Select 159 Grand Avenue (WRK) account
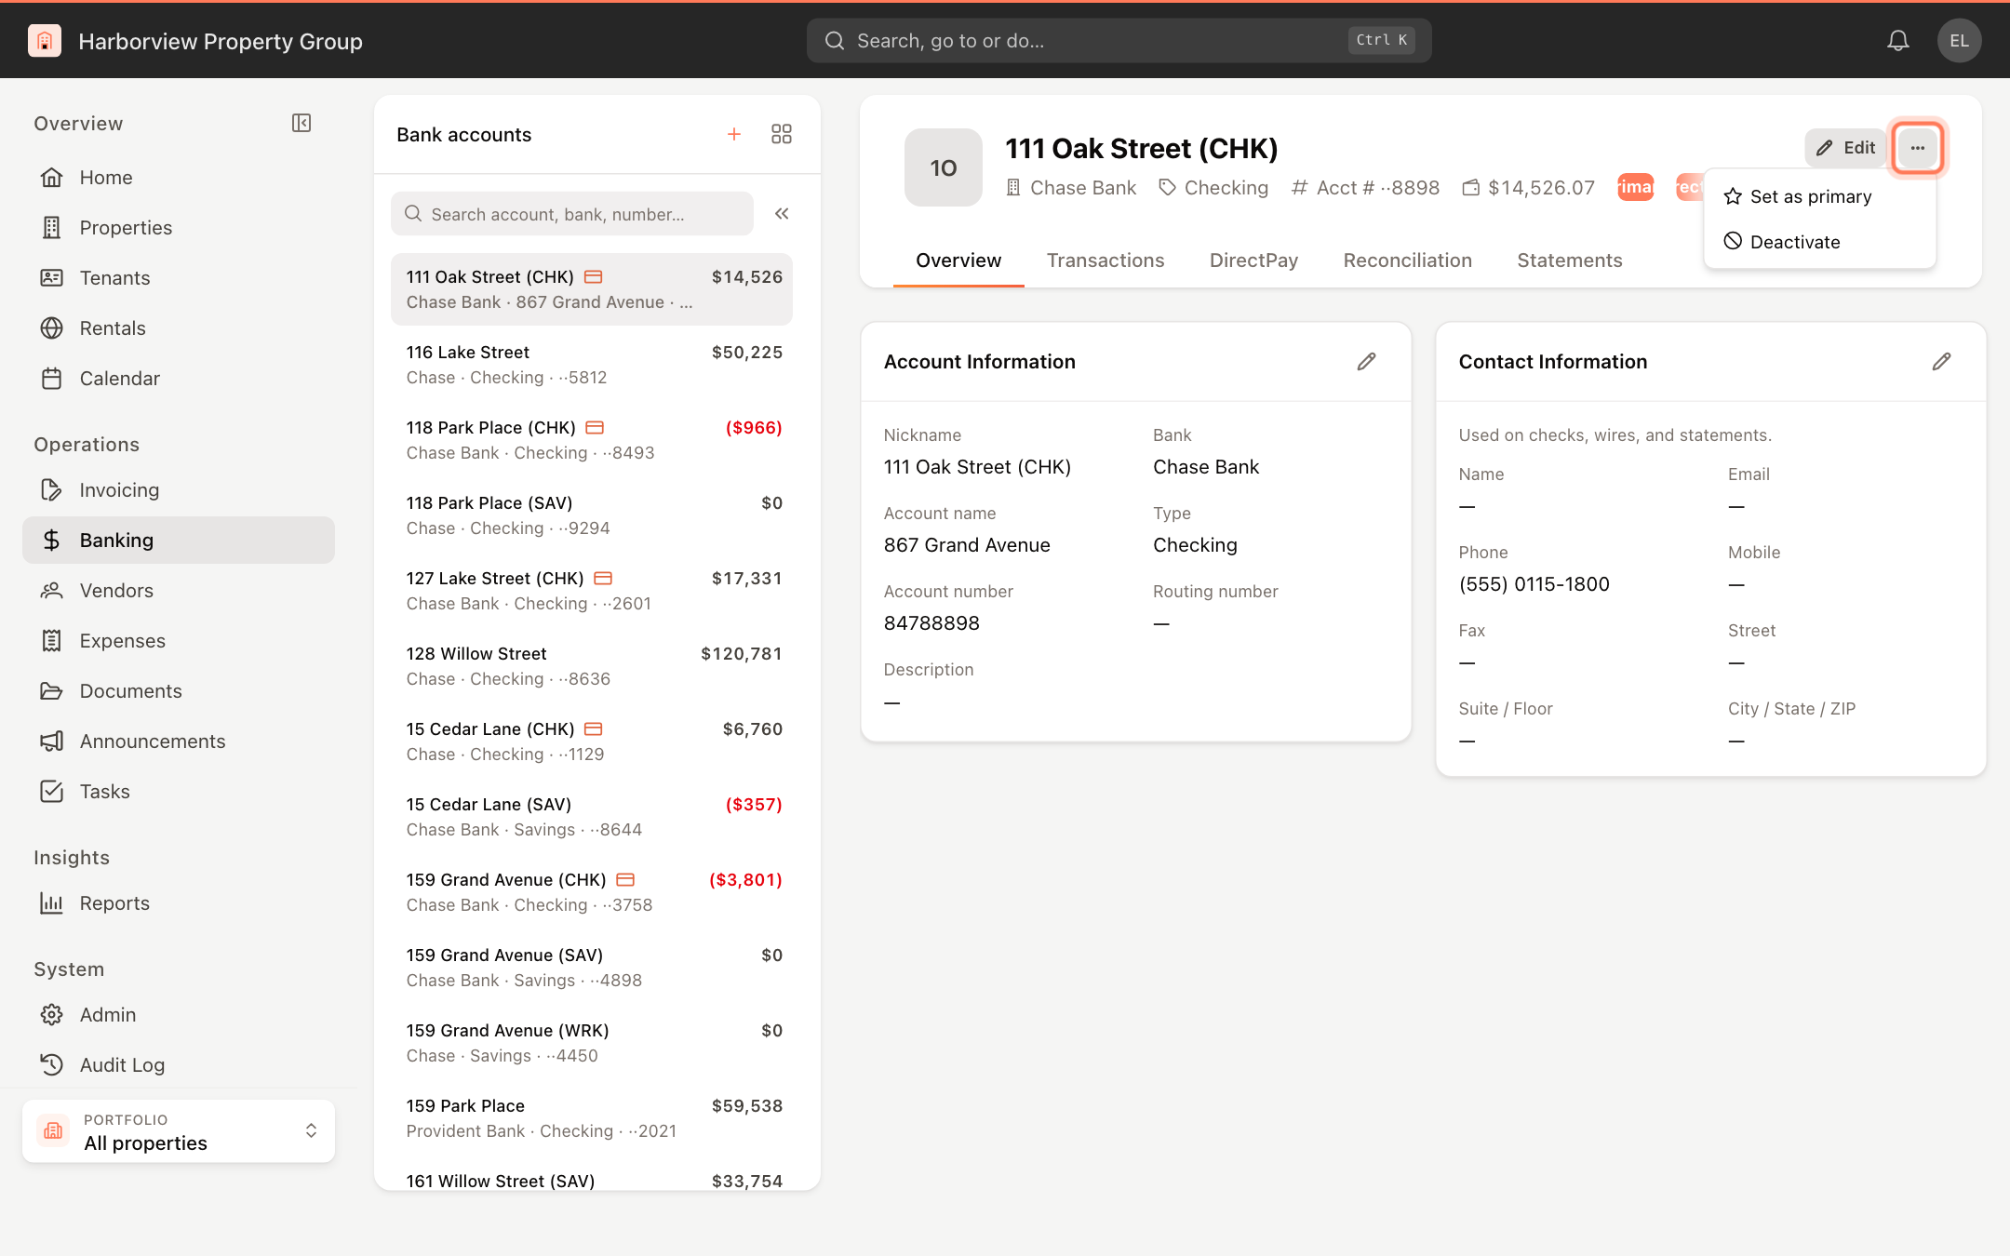Image resolution: width=2010 pixels, height=1256 pixels. (592, 1043)
